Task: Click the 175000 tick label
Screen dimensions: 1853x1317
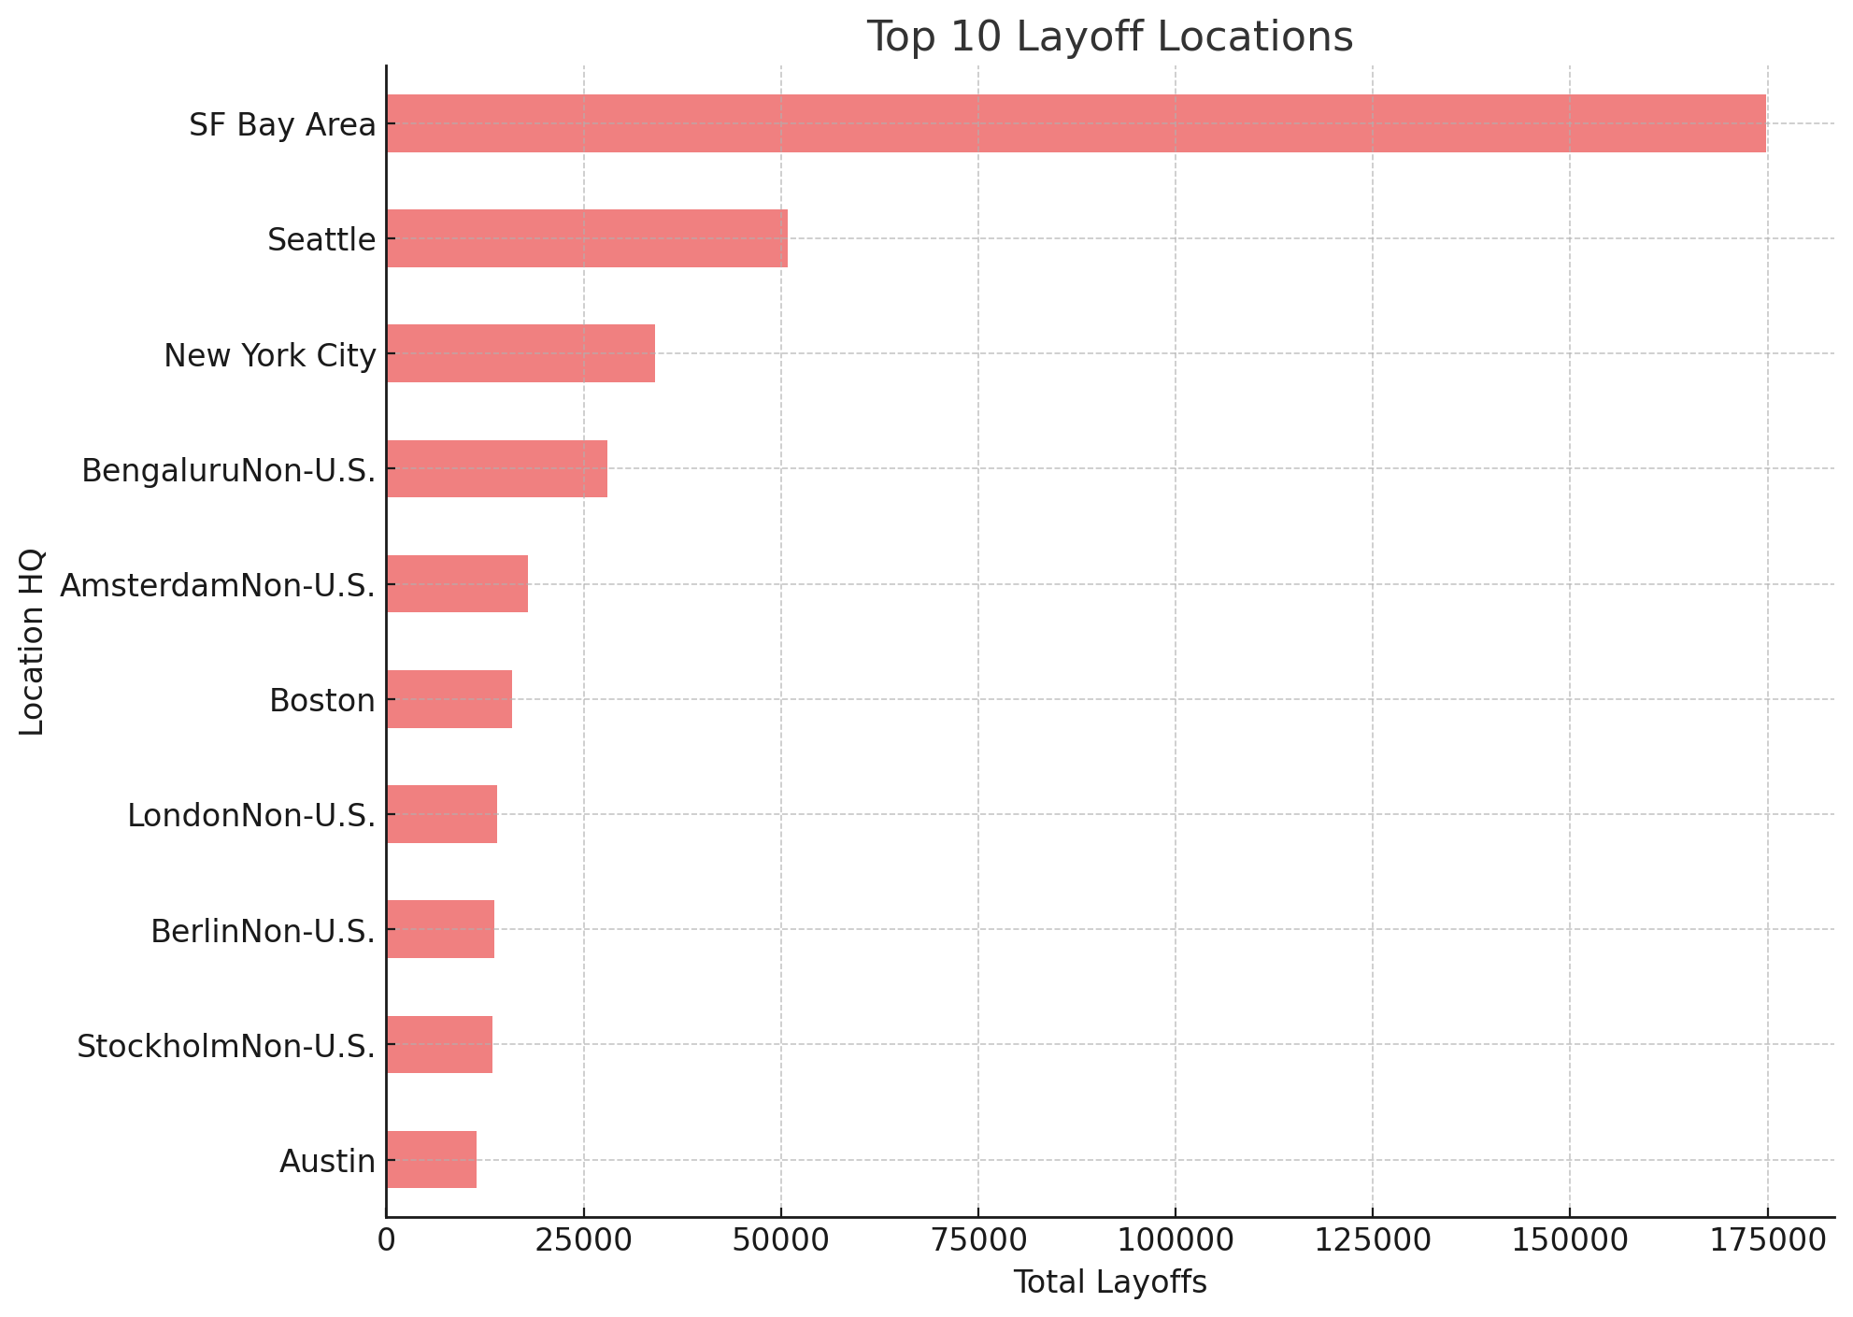Action: pos(1766,1241)
